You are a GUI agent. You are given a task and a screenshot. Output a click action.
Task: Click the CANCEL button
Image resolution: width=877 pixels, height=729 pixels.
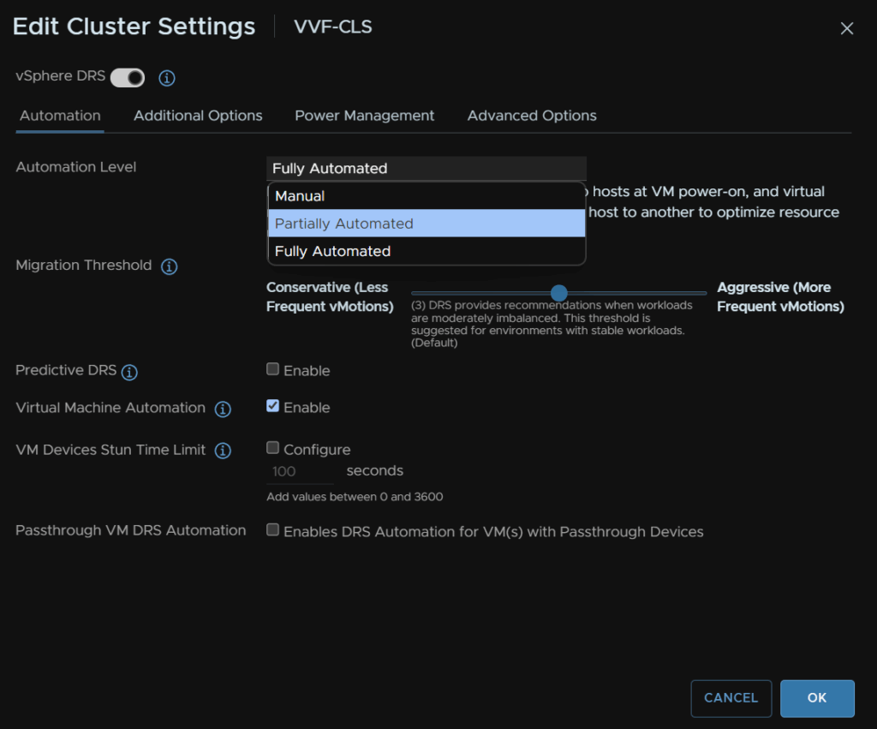[x=731, y=698]
